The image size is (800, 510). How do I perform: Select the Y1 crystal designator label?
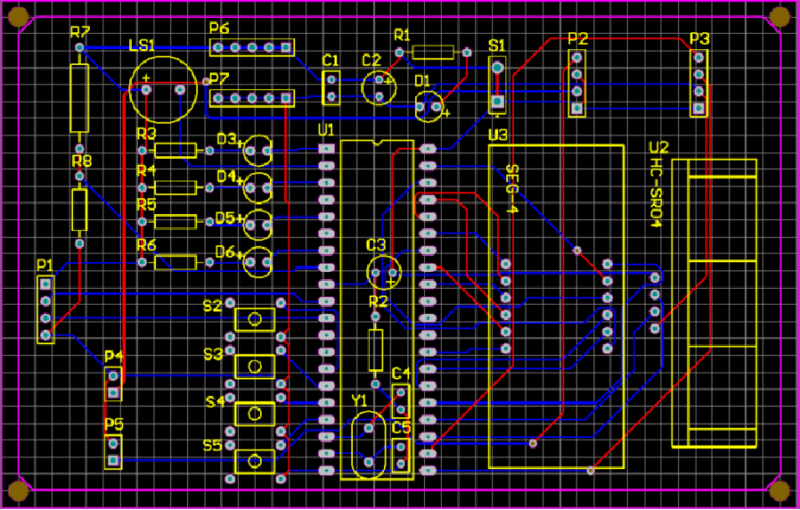point(360,399)
